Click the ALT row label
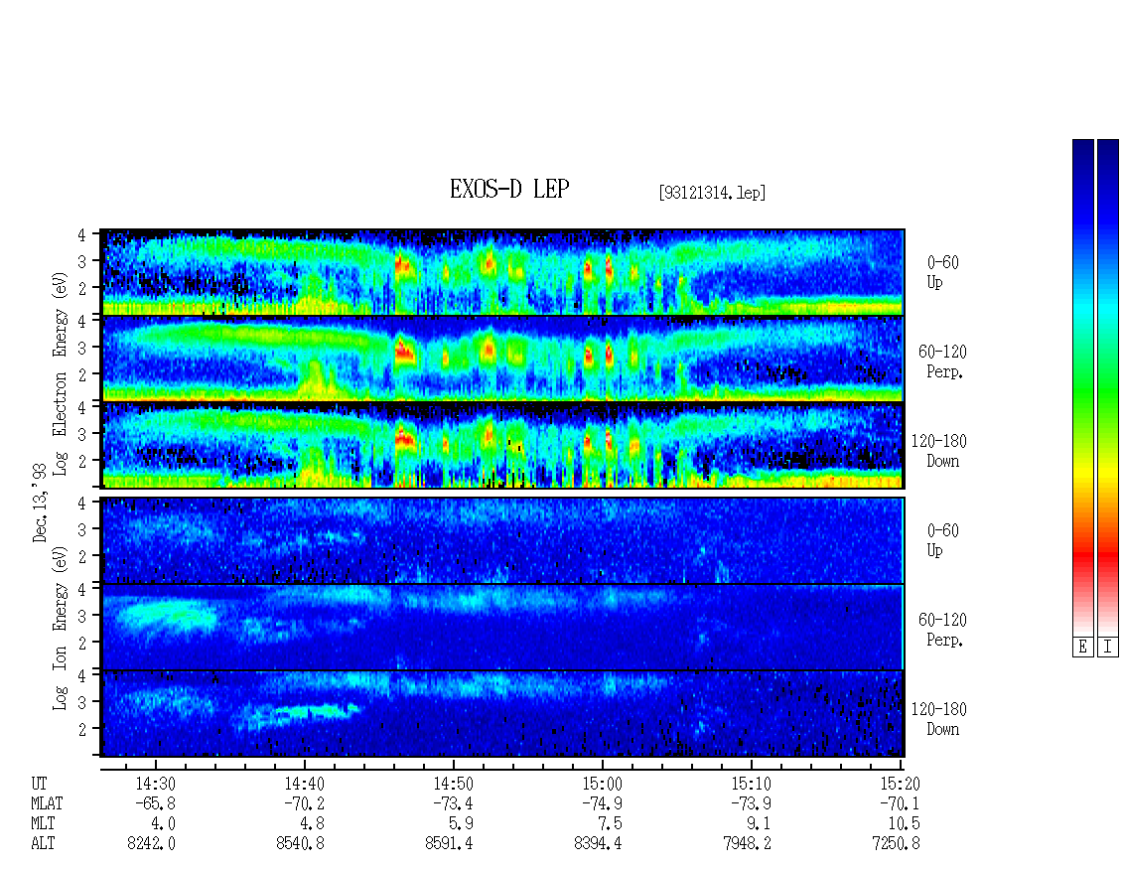 coord(43,844)
